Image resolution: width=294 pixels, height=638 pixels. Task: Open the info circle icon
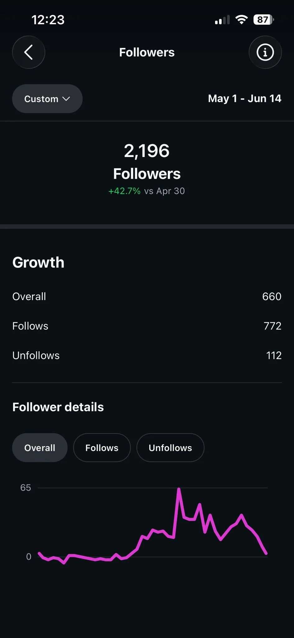tap(265, 52)
